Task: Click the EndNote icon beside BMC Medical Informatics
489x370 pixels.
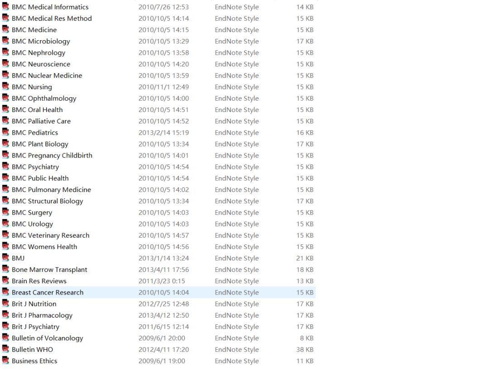Action: click(5, 6)
